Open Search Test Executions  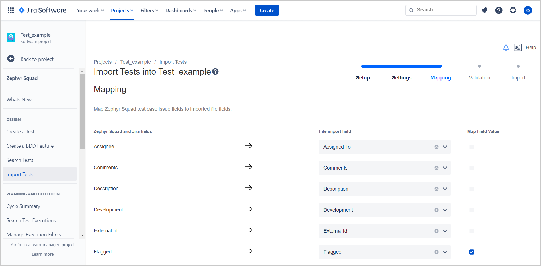[x=31, y=220]
